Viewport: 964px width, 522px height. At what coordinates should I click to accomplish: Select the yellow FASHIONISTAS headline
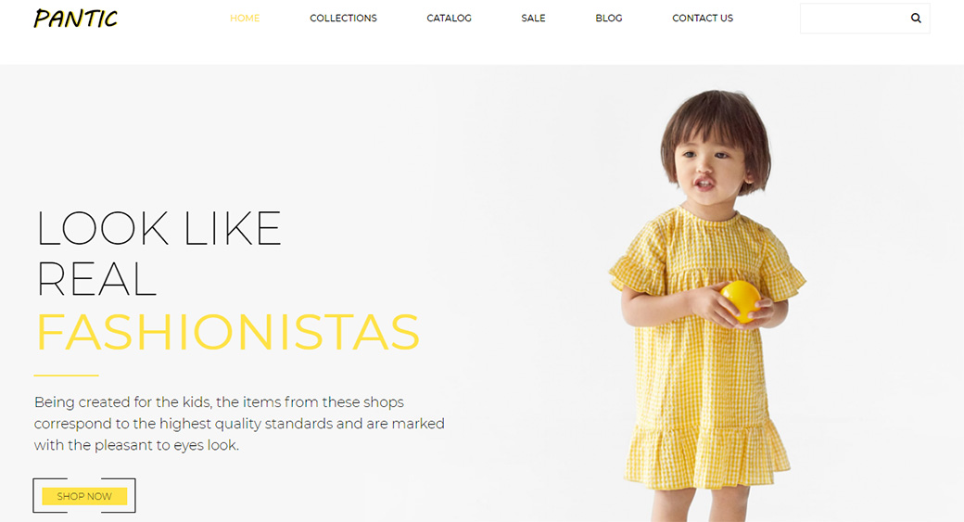point(227,332)
